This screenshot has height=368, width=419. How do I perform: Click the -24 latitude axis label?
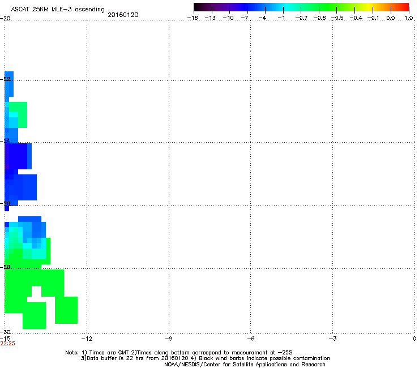[5, 141]
